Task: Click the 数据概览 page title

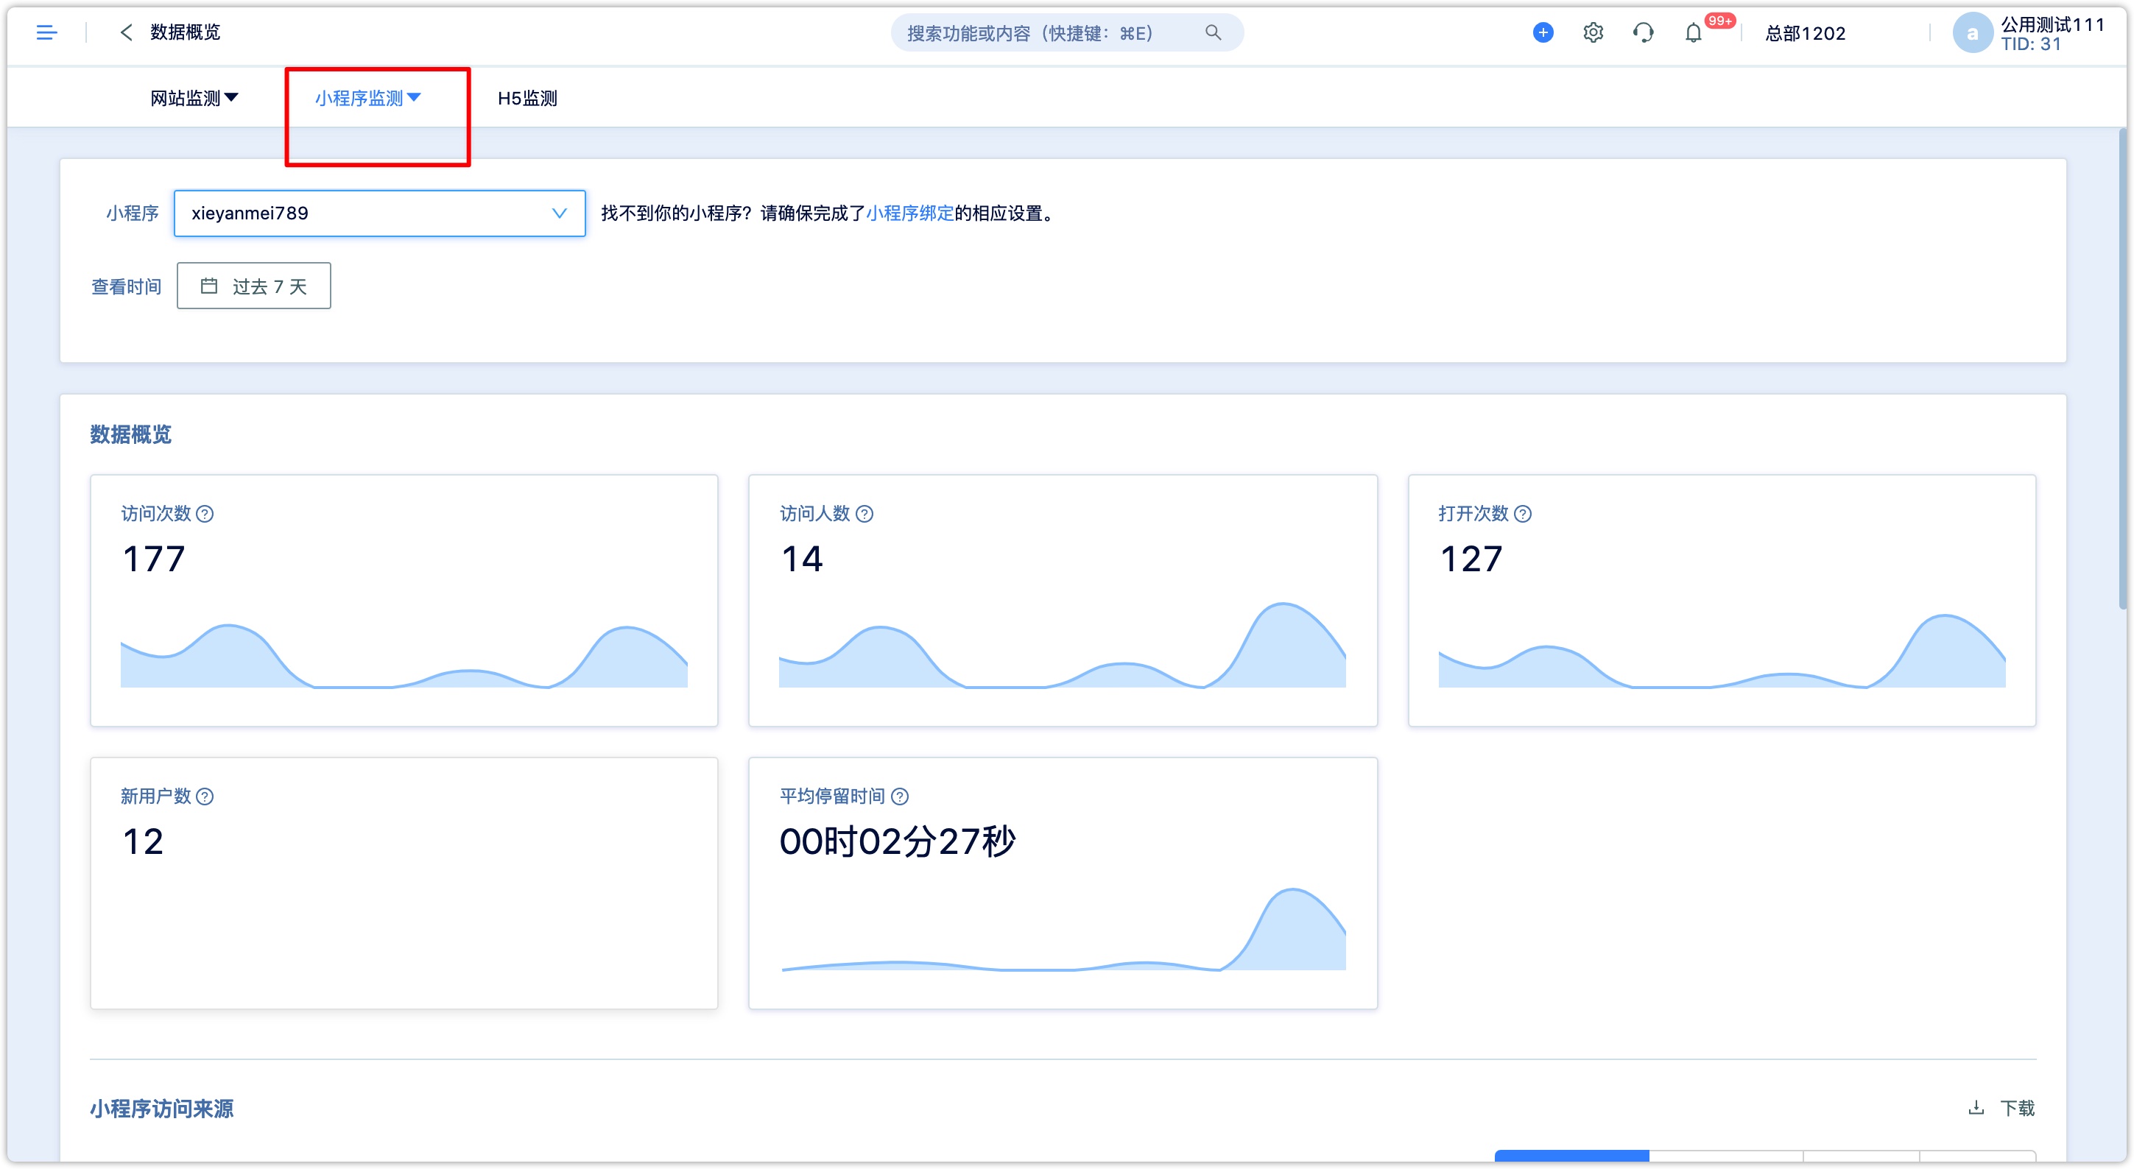Action: [185, 32]
